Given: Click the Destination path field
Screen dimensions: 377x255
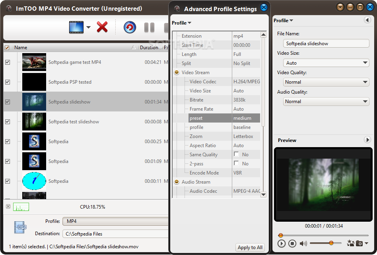Looking at the screenshot, I should pos(115,234).
